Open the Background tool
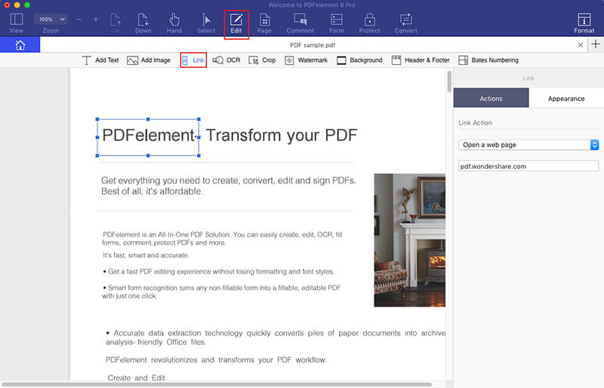Screen dimensions: 604x388 pyautogui.click(x=359, y=60)
